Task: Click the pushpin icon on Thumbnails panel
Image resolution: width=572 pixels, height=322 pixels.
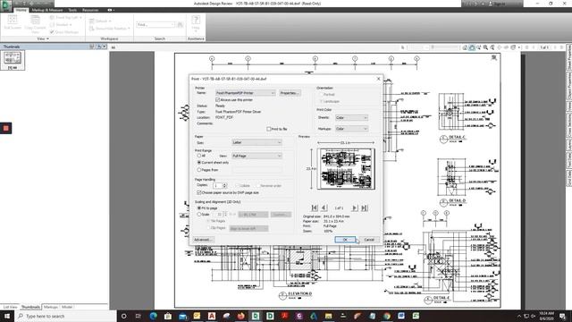Action: (x=98, y=47)
